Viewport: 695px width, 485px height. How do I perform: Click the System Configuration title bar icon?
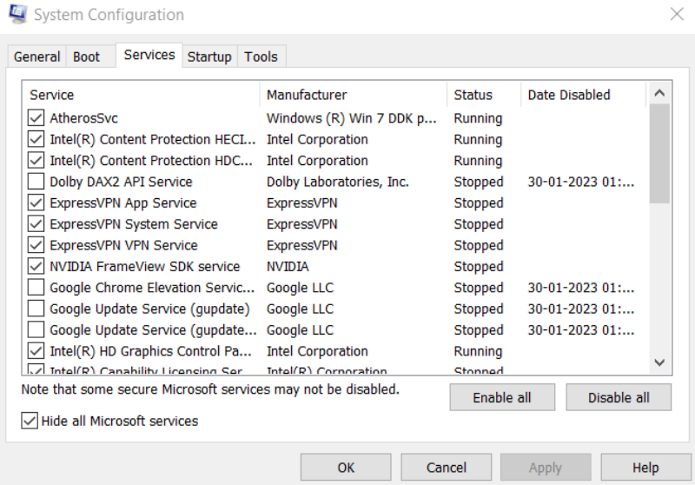[x=18, y=14]
